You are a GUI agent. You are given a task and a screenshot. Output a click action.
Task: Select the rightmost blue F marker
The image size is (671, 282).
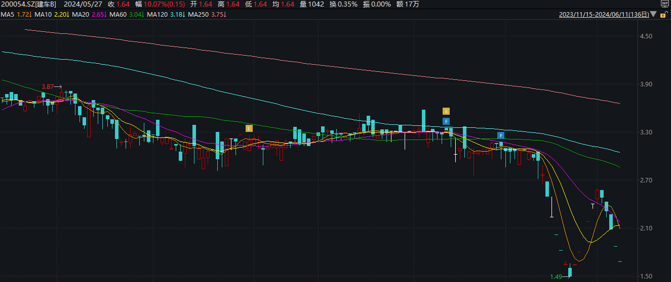[x=500, y=135]
